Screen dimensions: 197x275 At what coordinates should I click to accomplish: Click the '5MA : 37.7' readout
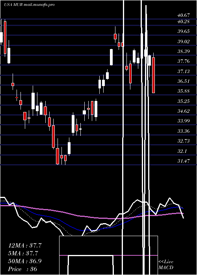(23, 253)
